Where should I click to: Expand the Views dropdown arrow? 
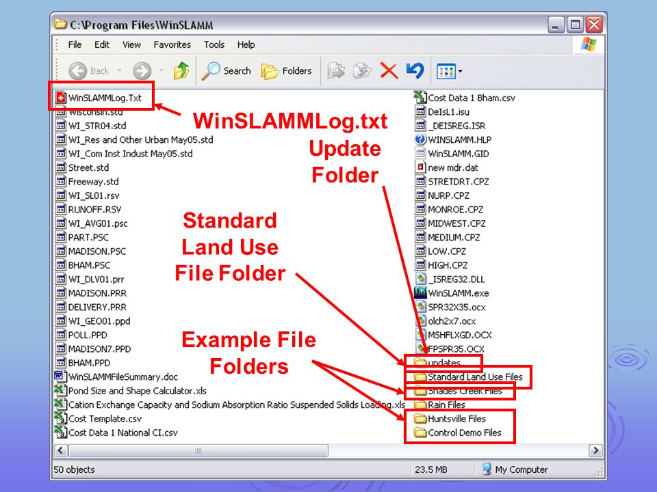(461, 71)
